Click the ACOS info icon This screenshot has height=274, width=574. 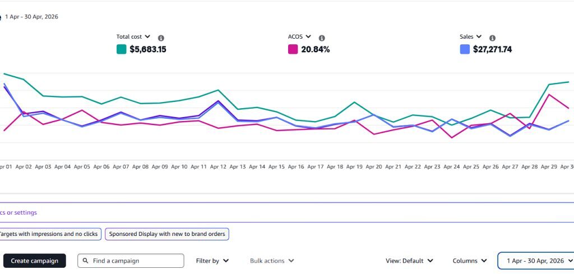click(x=322, y=38)
